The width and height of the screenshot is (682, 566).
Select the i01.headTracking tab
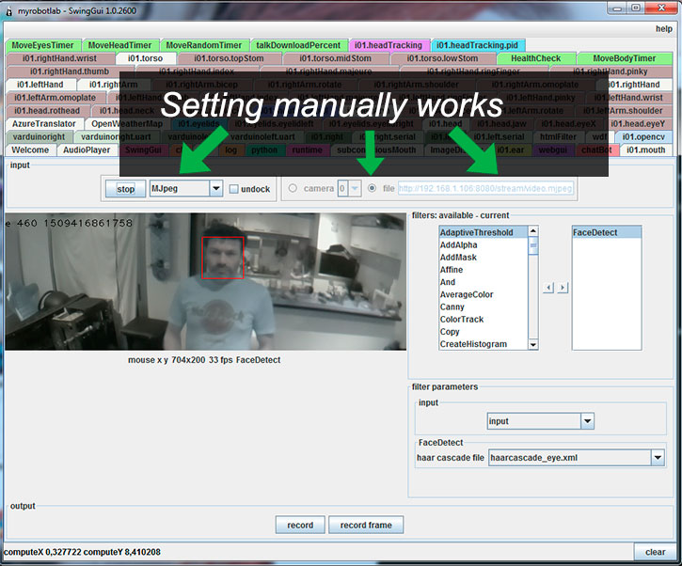389,45
